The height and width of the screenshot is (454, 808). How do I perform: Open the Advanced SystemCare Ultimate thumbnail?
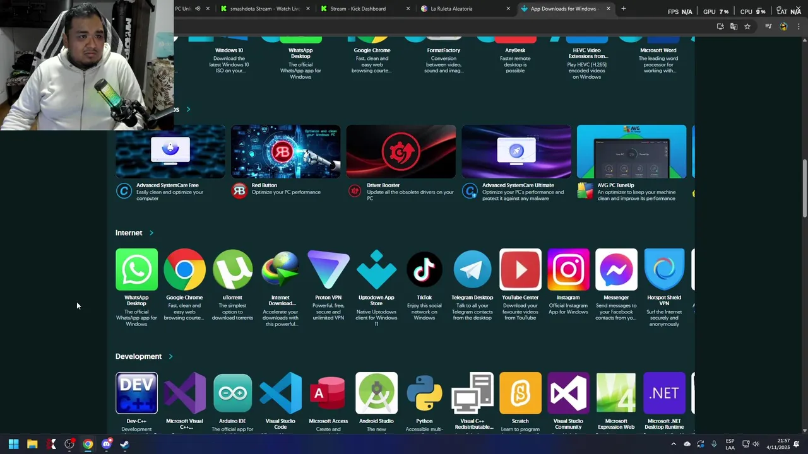tap(516, 151)
